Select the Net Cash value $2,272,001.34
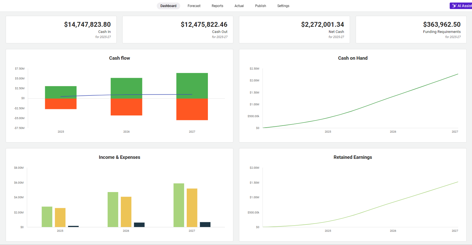 [323, 24]
